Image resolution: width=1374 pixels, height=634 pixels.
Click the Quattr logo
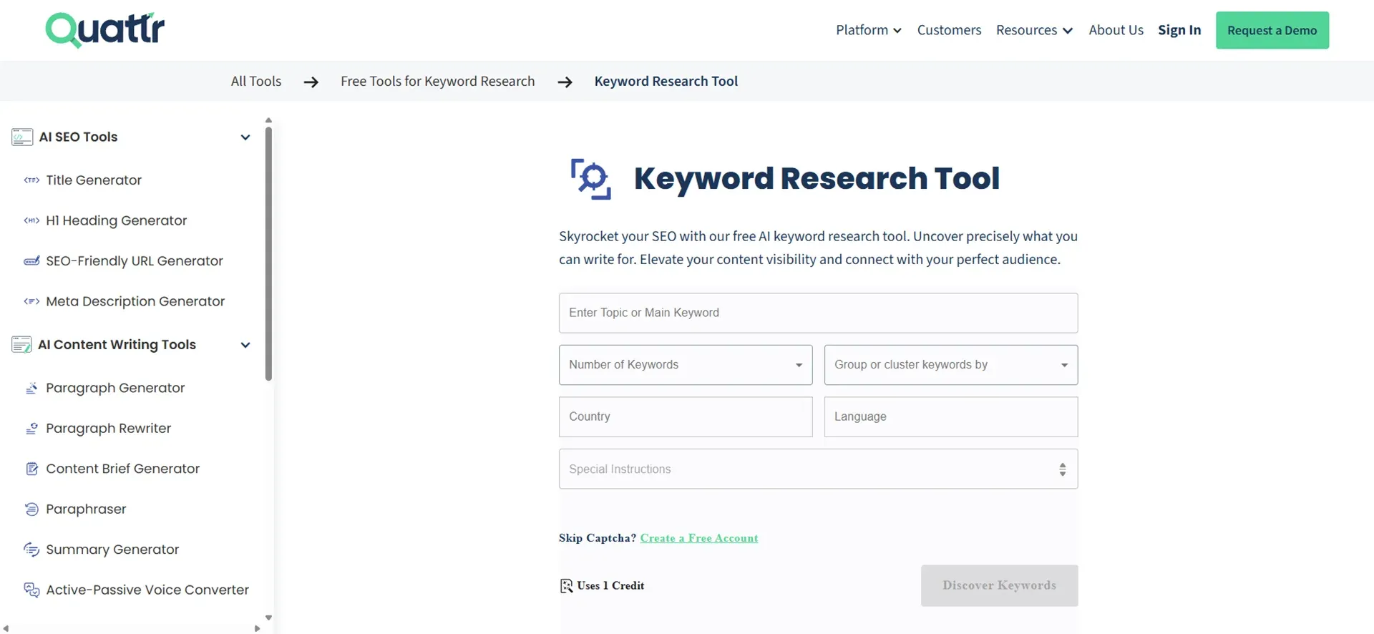(x=105, y=30)
